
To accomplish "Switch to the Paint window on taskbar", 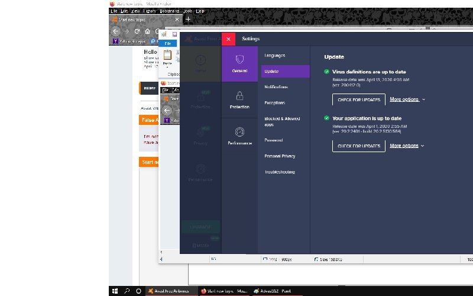I will tap(277, 291).
